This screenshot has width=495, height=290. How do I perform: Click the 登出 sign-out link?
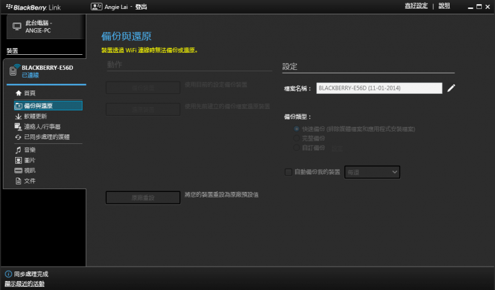coord(141,7)
